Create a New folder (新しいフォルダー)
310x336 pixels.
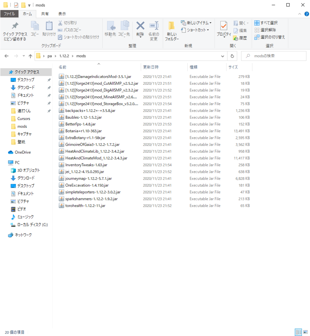[172, 31]
